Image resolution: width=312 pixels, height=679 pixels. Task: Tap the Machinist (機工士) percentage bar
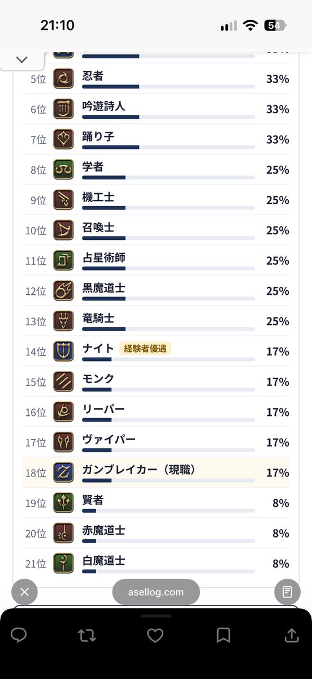pos(168,208)
